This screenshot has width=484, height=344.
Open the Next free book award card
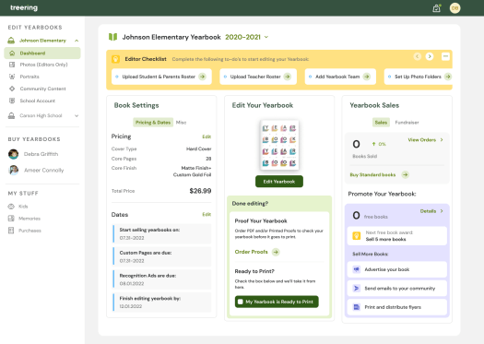click(x=397, y=236)
